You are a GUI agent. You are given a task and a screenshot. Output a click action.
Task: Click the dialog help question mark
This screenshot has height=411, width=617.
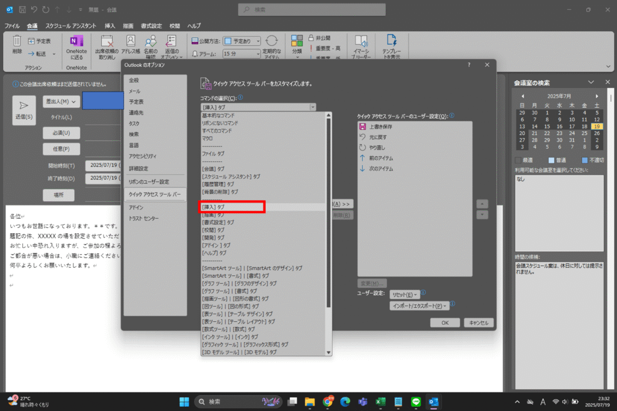469,65
